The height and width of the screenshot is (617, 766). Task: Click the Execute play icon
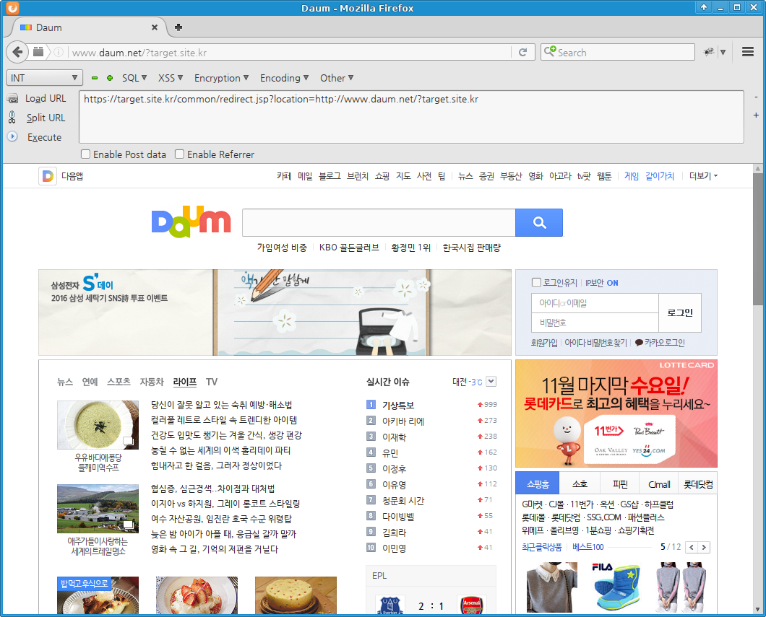[x=12, y=136]
